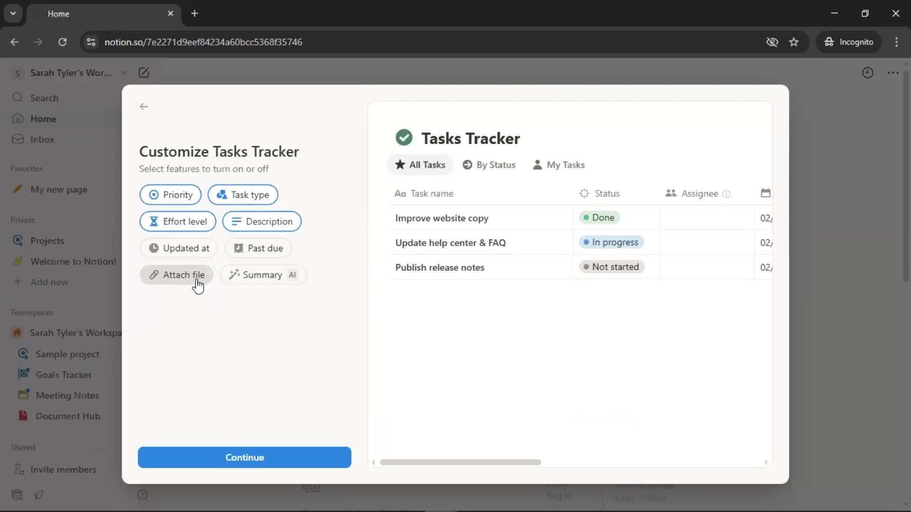This screenshot has width=911, height=512.
Task: Open the Chrome three-dot menu
Action: coord(896,42)
